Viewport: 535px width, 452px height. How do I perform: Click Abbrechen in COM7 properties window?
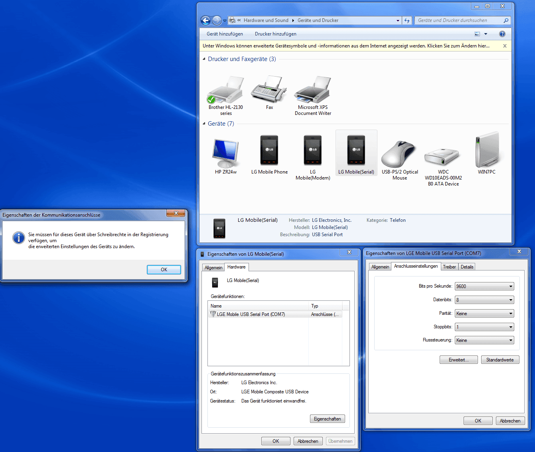click(510, 421)
